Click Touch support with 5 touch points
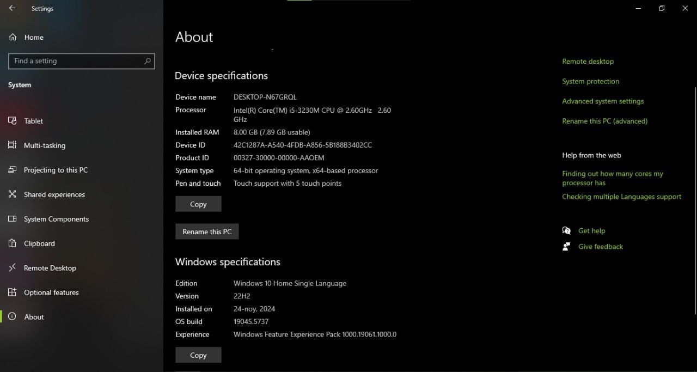The width and height of the screenshot is (697, 372). [288, 184]
